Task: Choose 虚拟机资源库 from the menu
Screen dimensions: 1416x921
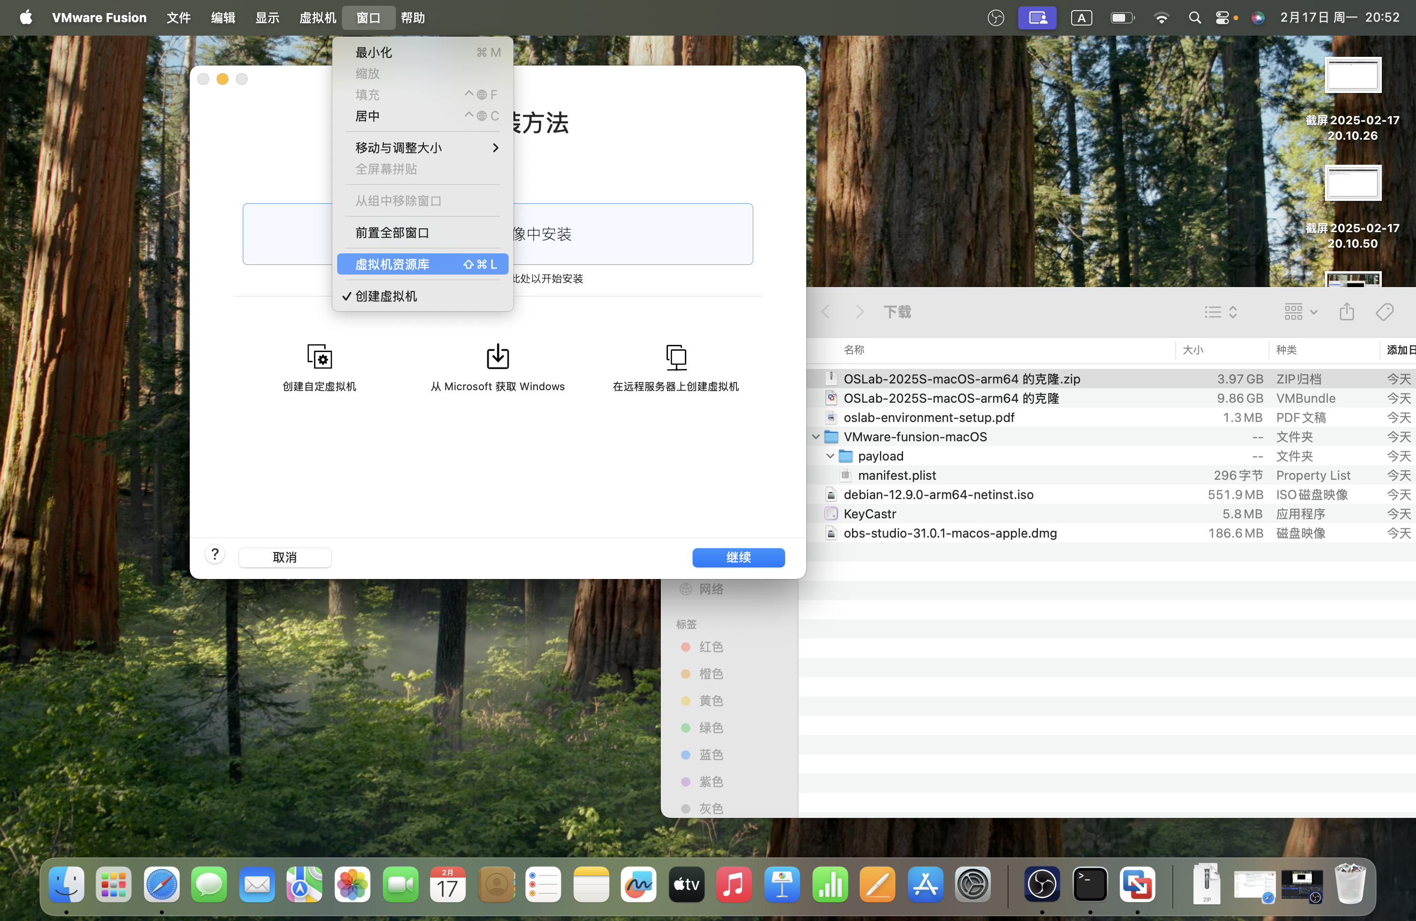Action: [422, 264]
